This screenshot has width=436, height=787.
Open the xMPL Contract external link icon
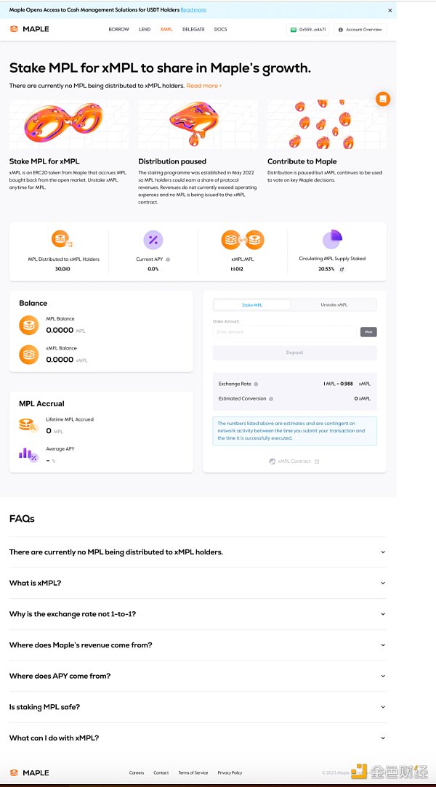pyautogui.click(x=317, y=461)
